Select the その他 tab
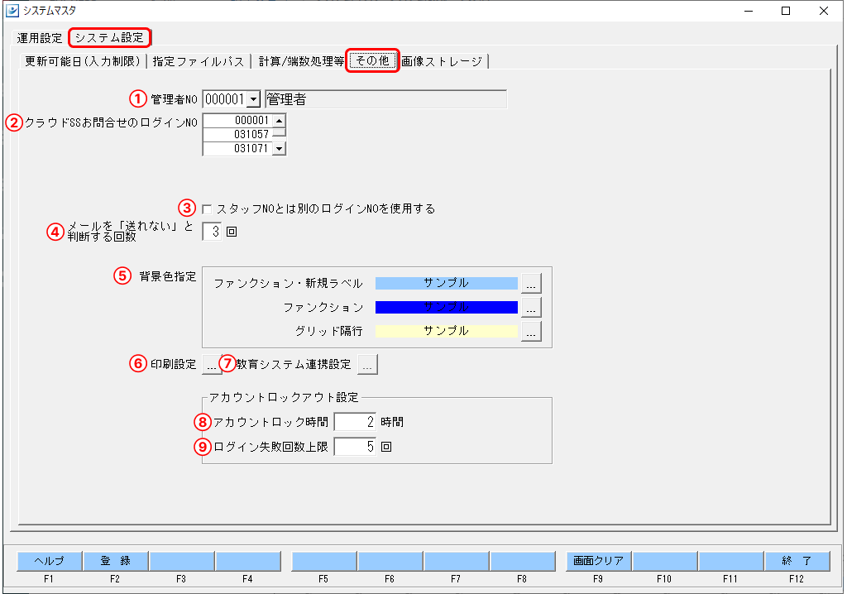Viewport: 847px width, 594px height. 373,60
